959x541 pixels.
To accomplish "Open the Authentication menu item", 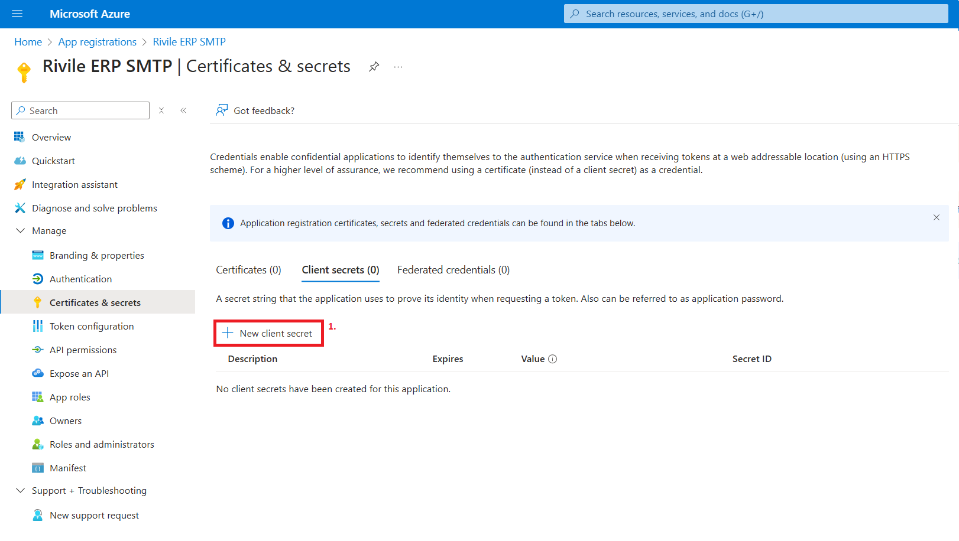I will (x=80, y=279).
